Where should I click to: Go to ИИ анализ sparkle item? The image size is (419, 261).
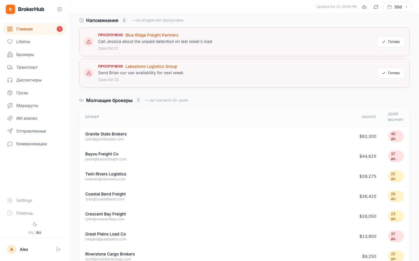click(x=35, y=118)
